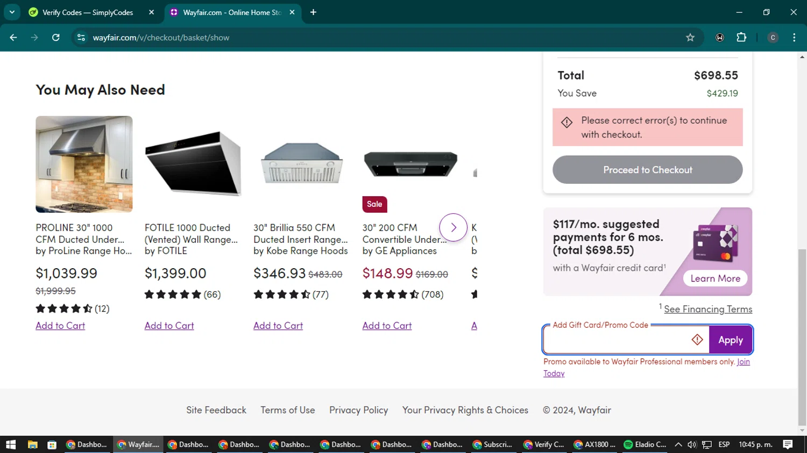Click the Wayfair credit card image

pyautogui.click(x=715, y=243)
